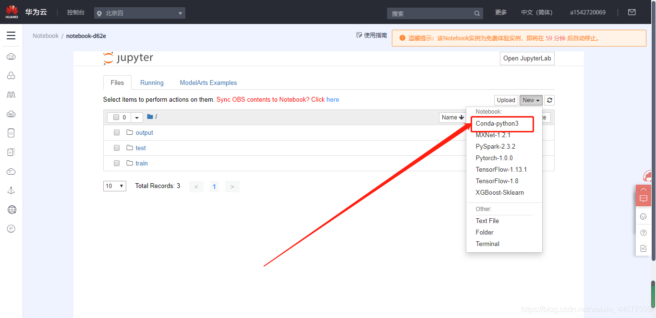The width and height of the screenshot is (656, 318).
Task: Click the Notebook breadcrumb link
Action: coord(46,36)
